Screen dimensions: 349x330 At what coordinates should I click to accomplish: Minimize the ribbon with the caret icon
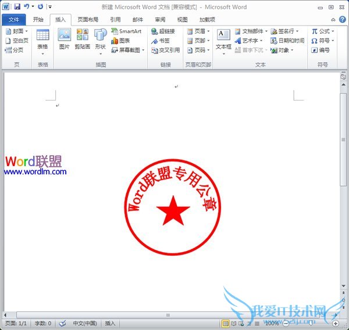(333, 20)
